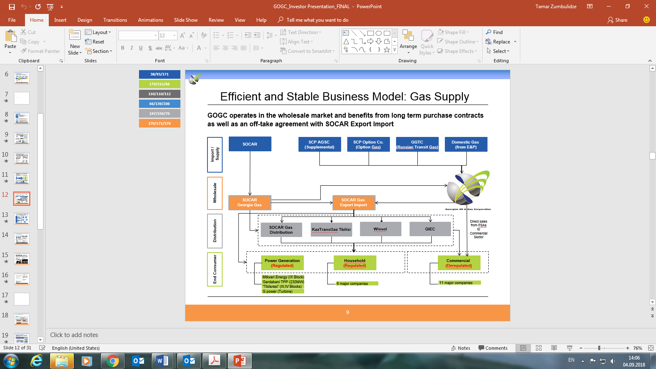
Task: Click the Reset slide command
Action: pyautogui.click(x=95, y=42)
